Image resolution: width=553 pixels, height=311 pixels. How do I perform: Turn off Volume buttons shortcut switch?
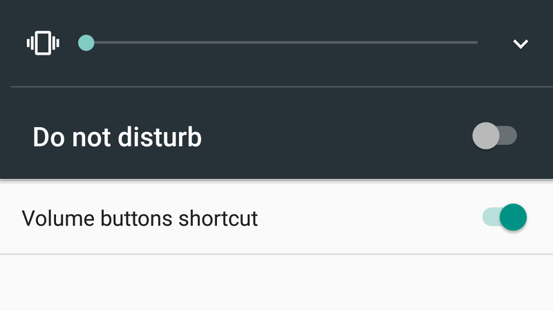click(505, 217)
